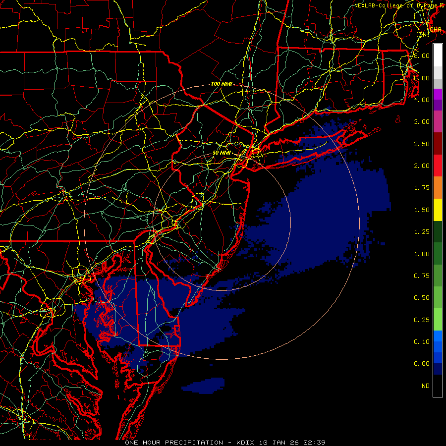Image resolution: width=446 pixels, height=446 pixels.
Task: Click the 0.10 legend value
Action: (x=422, y=342)
